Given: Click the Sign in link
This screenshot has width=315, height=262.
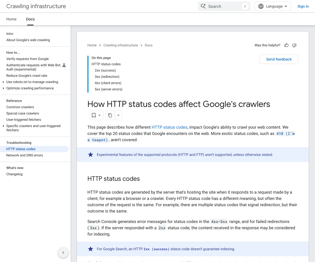Looking at the screenshot, I should 303,6.
